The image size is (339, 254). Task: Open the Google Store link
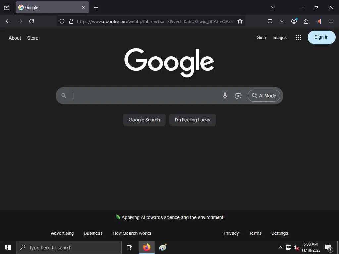(x=33, y=38)
